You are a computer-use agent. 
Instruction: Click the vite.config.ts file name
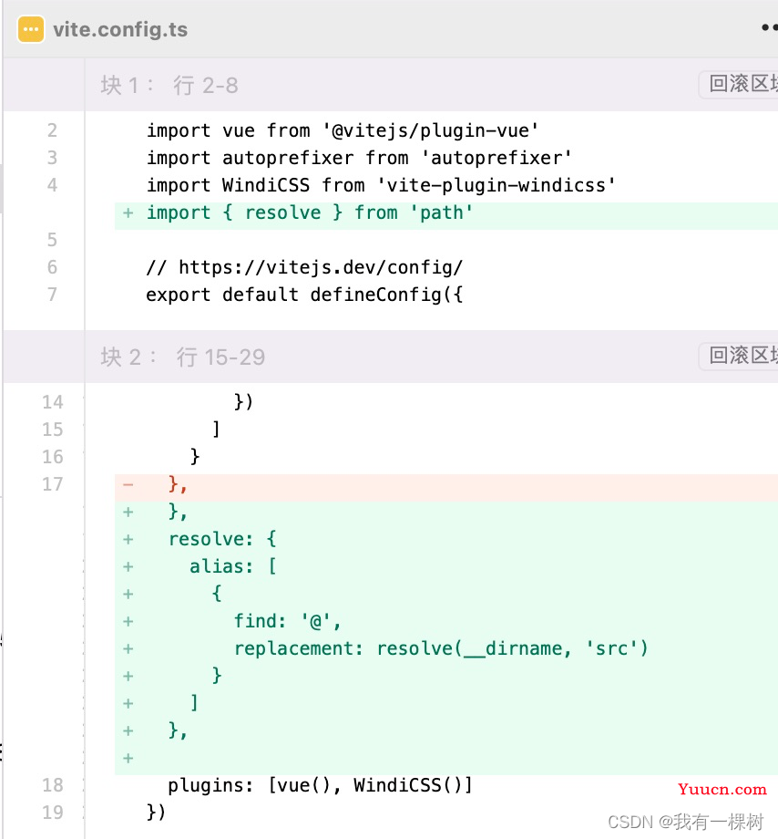coord(120,29)
